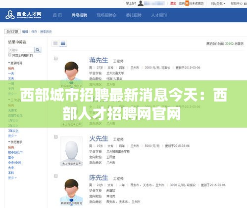Click 退出 to log out
This screenshot has width=247, height=208.
[173, 3]
